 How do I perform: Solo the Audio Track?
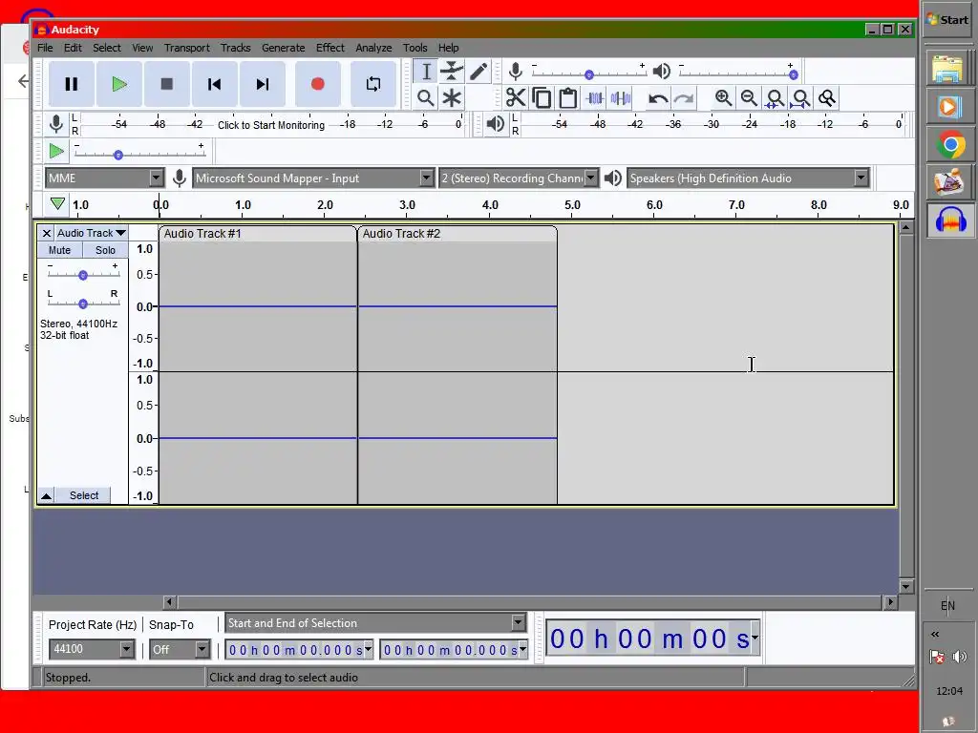click(105, 250)
